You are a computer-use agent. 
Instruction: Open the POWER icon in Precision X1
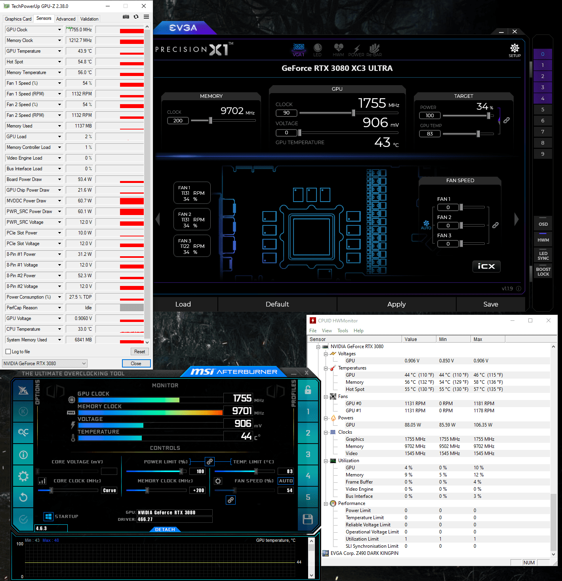coord(356,50)
